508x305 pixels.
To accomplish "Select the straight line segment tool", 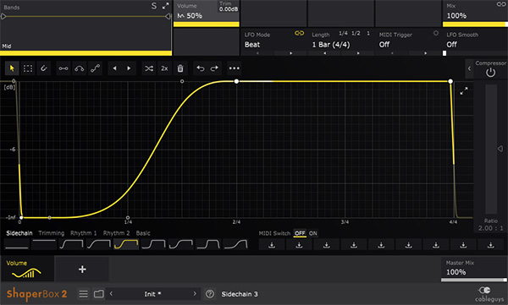I will (x=63, y=68).
